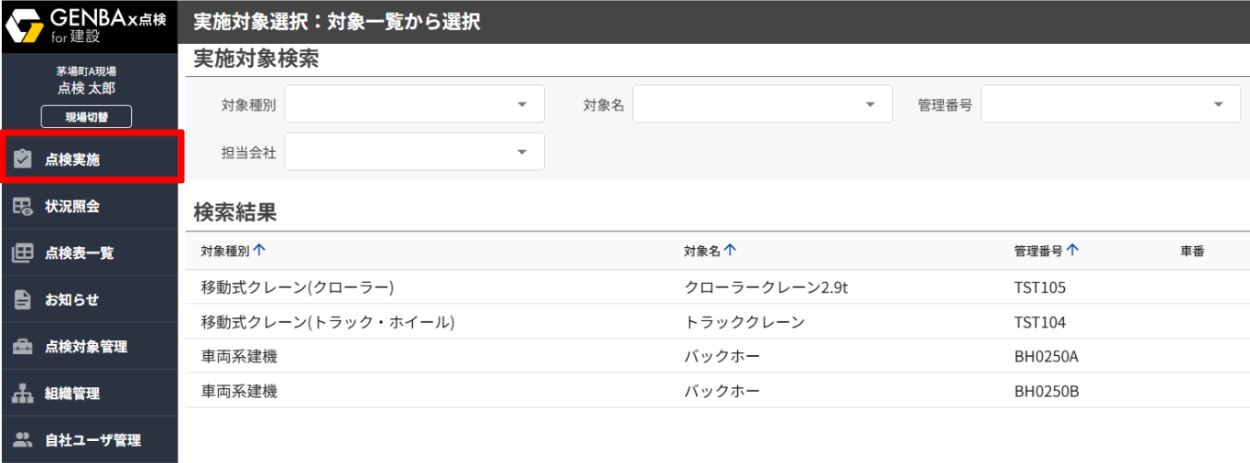Go to 組織管理 menu item
The height and width of the screenshot is (463, 1250).
pos(71,393)
